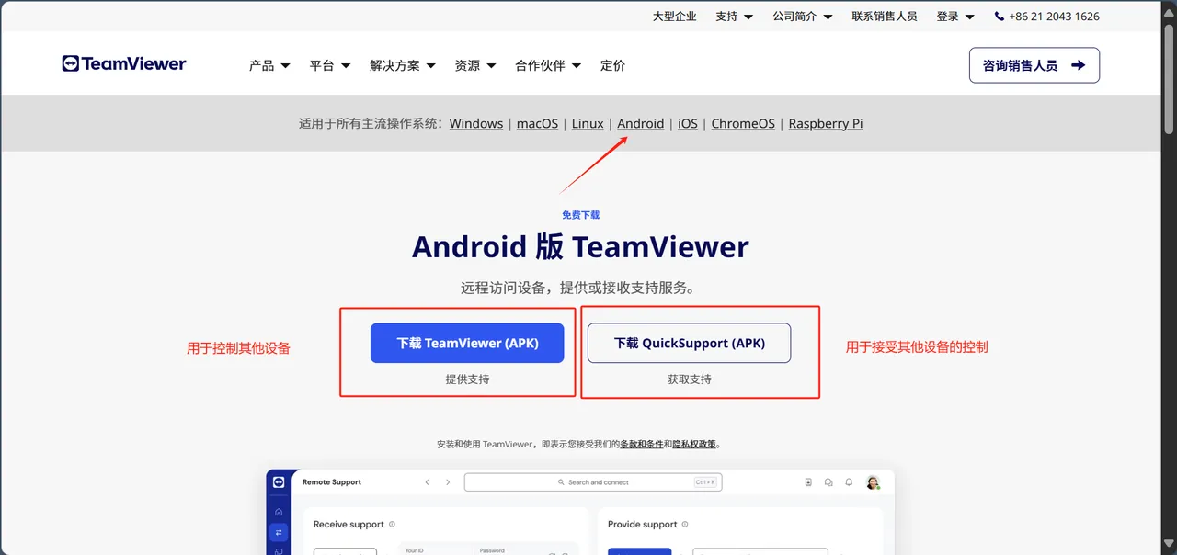Click 联系销售人员 in top bar
This screenshot has width=1177, height=555.
885,17
